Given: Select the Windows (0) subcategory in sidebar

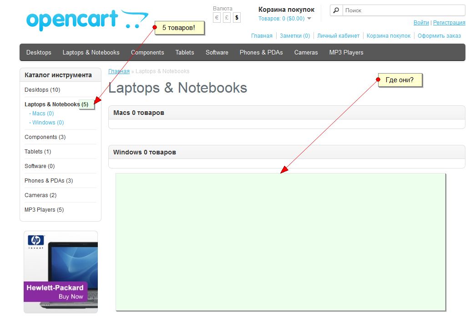Looking at the screenshot, I should [x=48, y=123].
